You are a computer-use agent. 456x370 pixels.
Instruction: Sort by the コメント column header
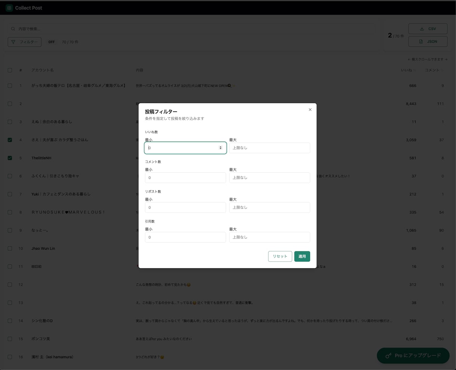click(x=434, y=70)
